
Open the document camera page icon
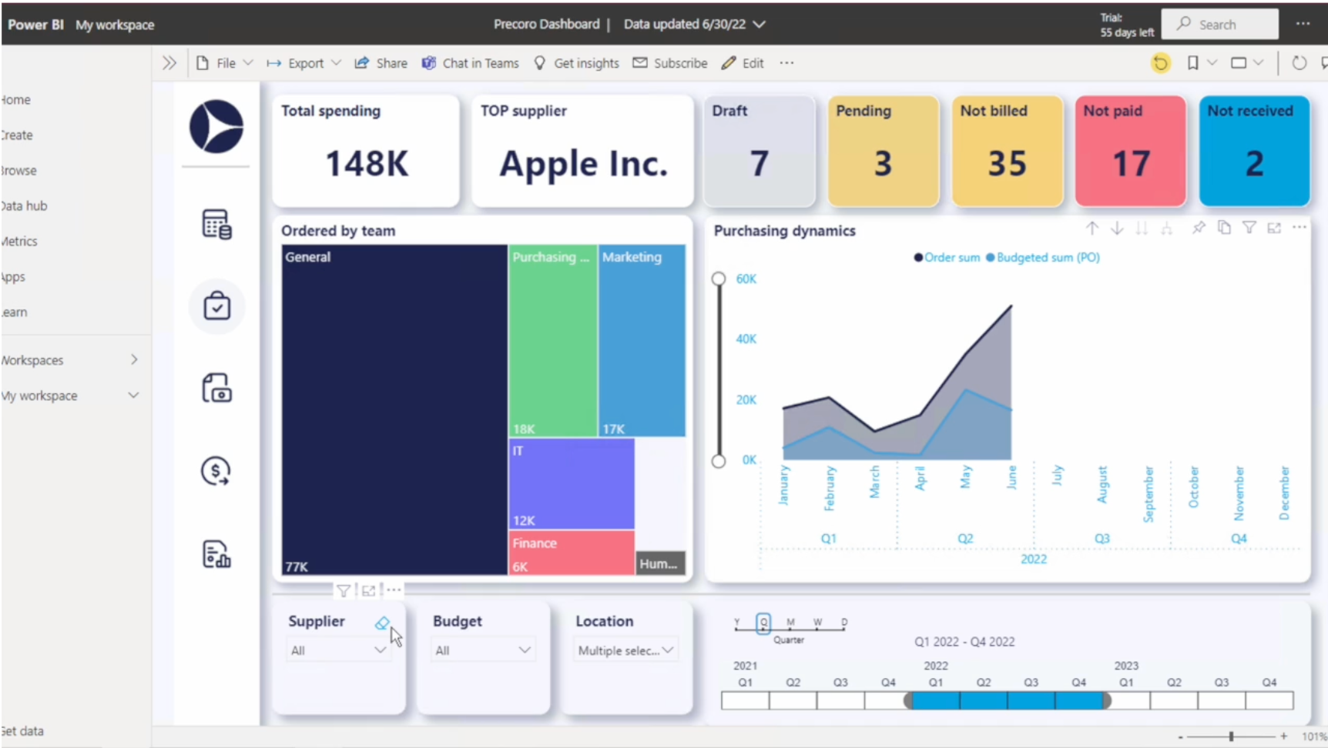pyautogui.click(x=216, y=389)
